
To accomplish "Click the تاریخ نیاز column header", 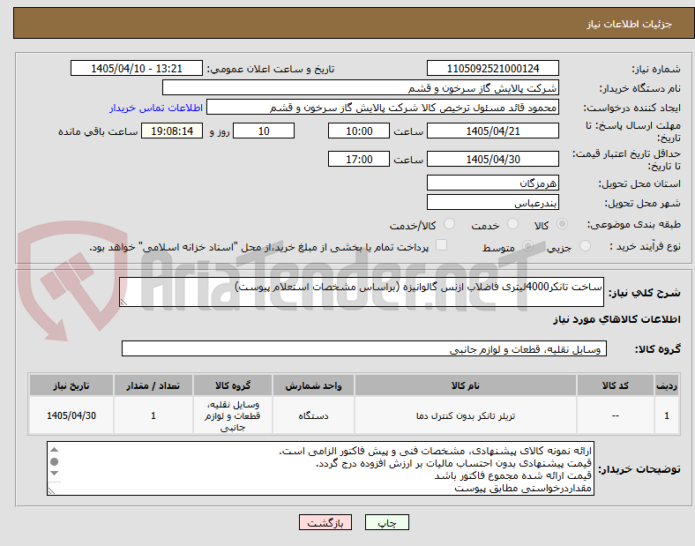I will coord(71,385).
